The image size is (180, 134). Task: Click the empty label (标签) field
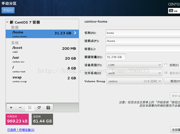coord(143,49)
